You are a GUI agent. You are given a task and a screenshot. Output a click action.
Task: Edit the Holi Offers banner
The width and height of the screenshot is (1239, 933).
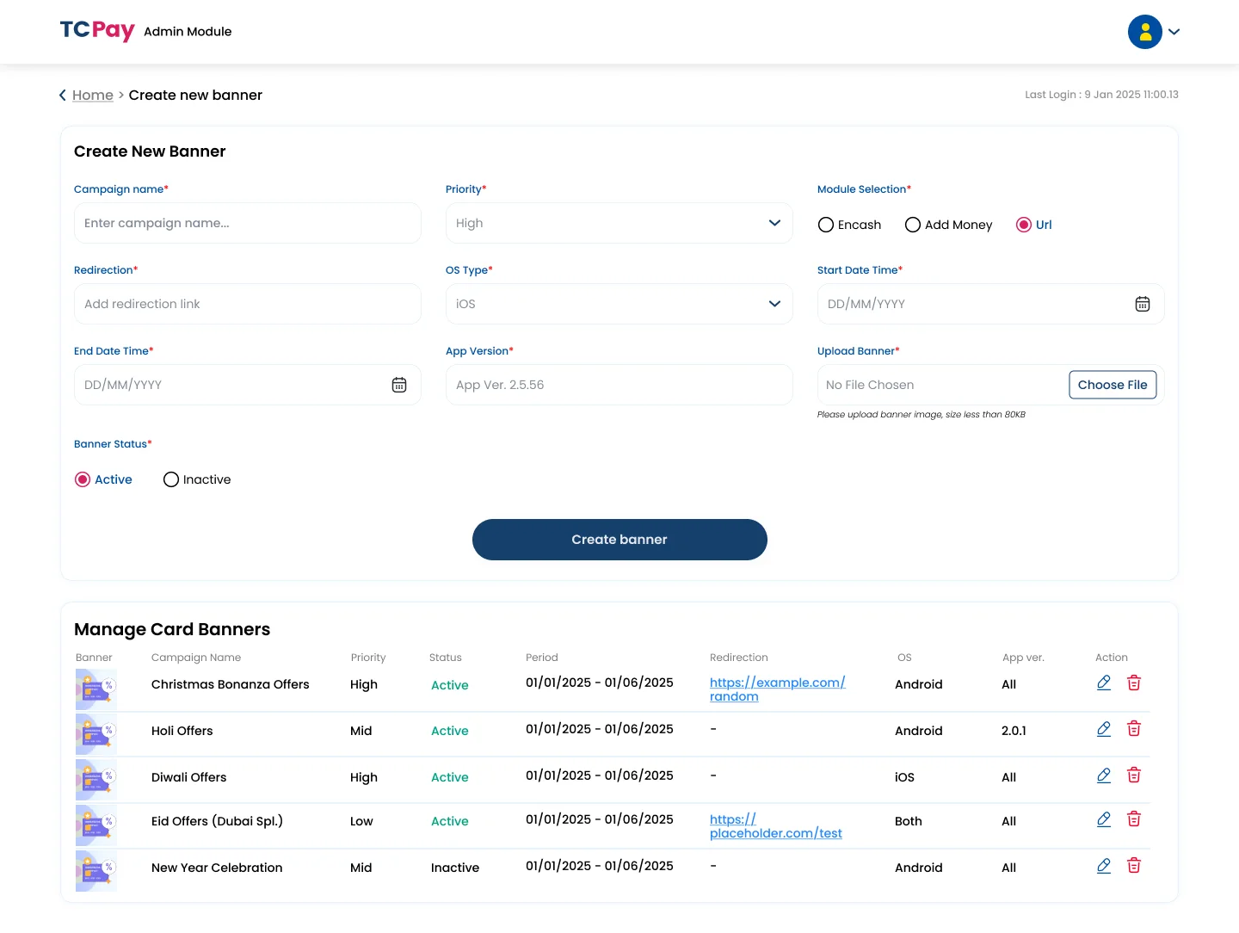coord(1104,729)
